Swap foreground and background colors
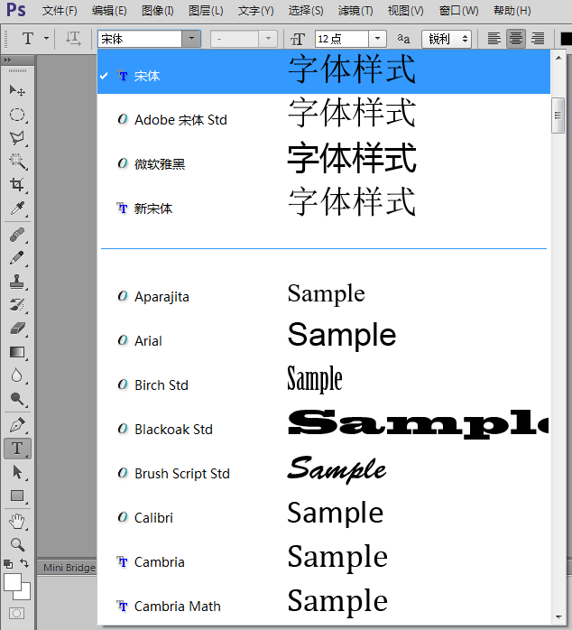572x630 pixels. pos(24,563)
